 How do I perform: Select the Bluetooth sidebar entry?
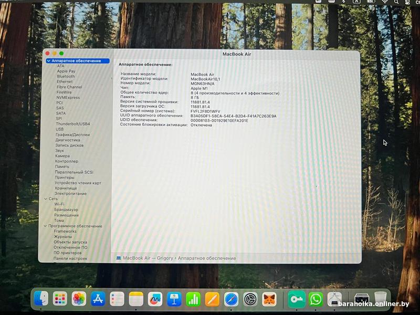click(66, 76)
